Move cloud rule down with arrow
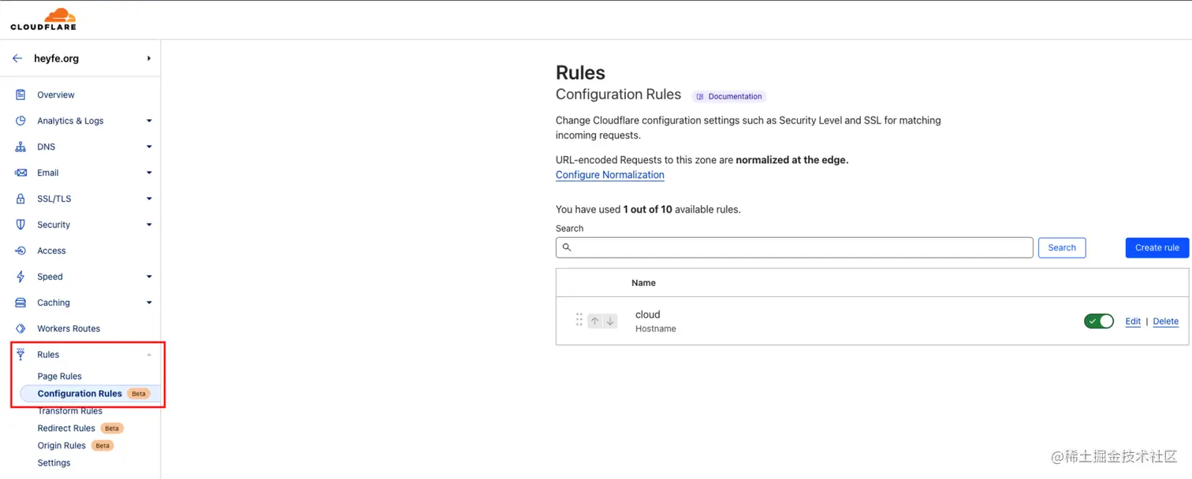1192x479 pixels. pos(609,321)
